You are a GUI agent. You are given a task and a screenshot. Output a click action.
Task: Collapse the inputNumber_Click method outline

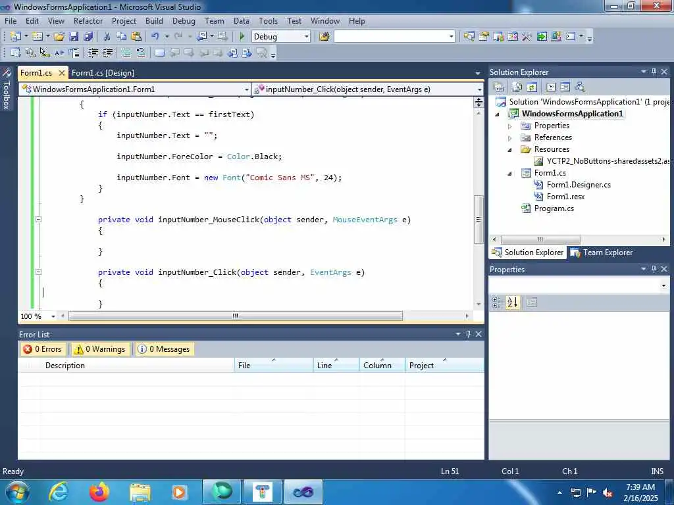[x=38, y=272]
